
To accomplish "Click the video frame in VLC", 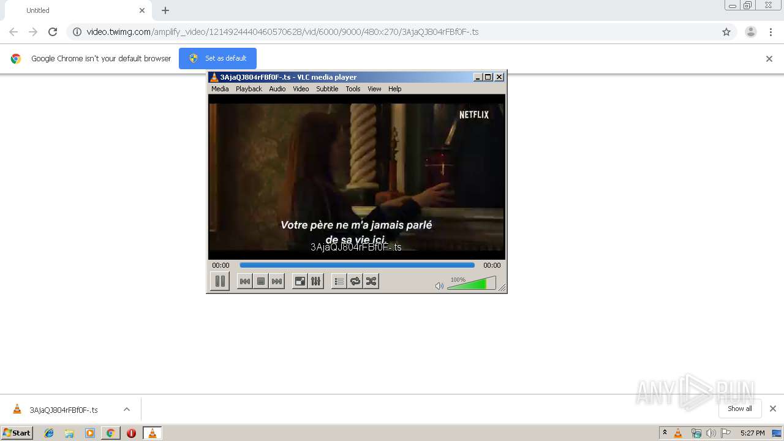I will click(357, 177).
